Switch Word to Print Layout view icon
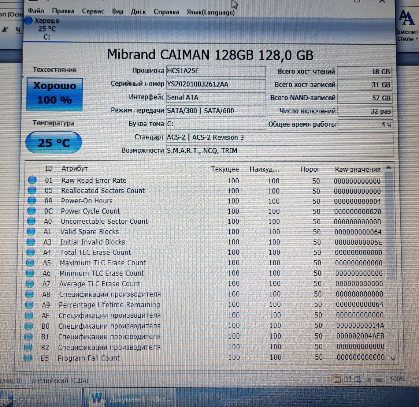The image size is (419, 407). tap(337, 379)
